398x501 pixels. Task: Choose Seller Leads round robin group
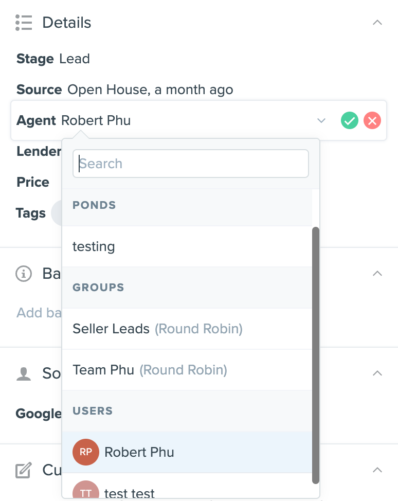tap(157, 329)
